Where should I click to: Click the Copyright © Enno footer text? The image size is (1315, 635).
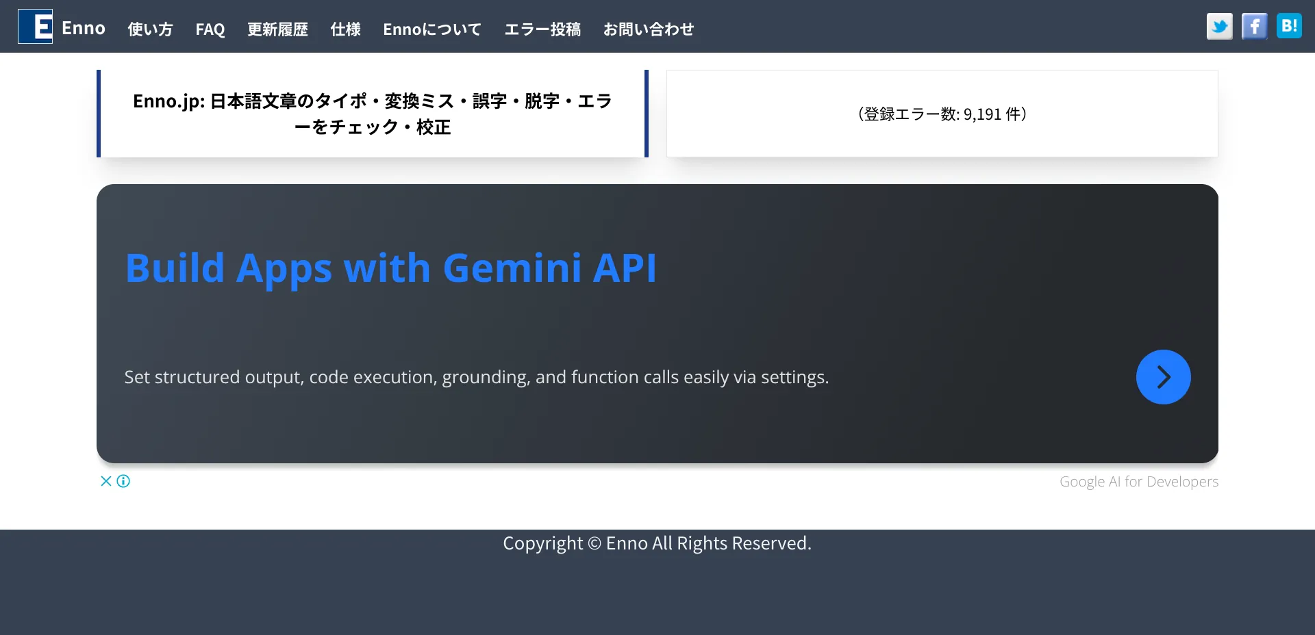(657, 543)
